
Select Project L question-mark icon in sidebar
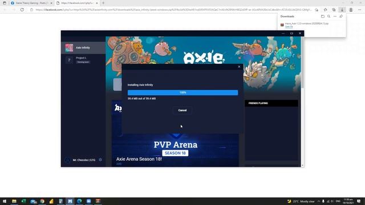pos(69,60)
